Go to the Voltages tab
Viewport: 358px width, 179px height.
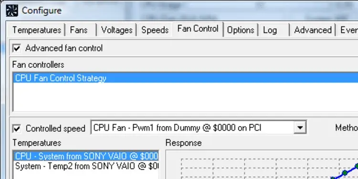point(116,30)
